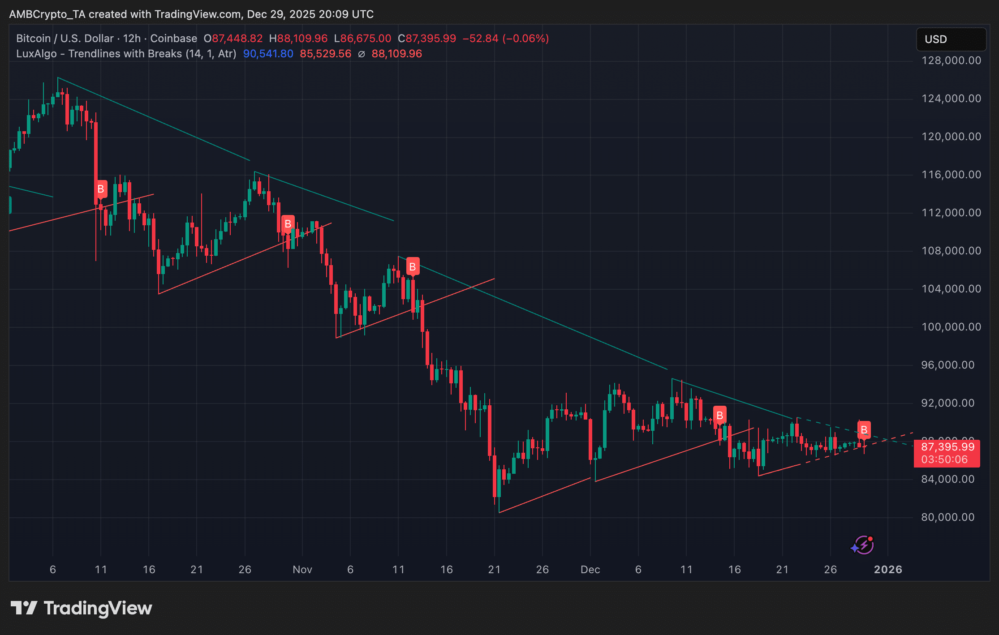Click the B break marker near Nov 12
The image size is (999, 635).
click(x=413, y=267)
